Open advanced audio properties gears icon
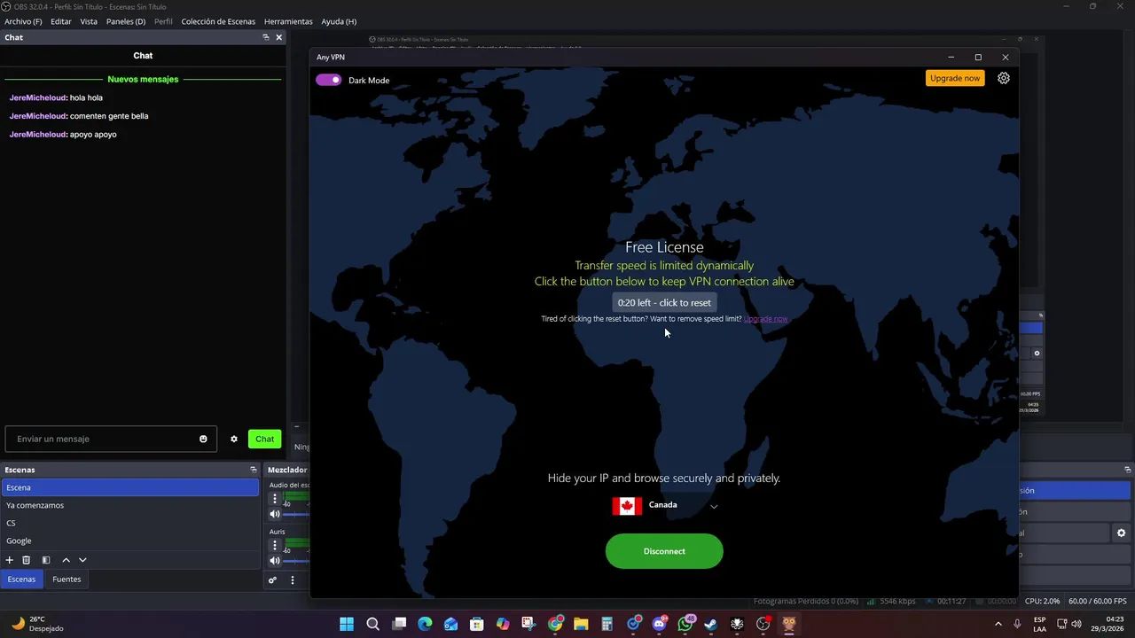 tap(273, 580)
